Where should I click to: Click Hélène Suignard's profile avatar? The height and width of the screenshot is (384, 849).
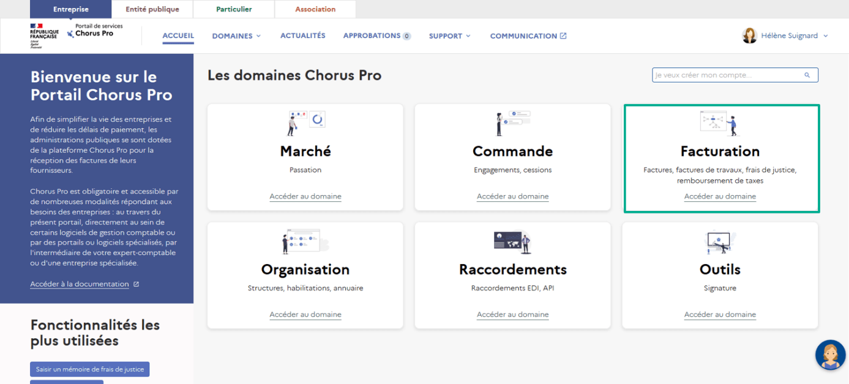pyautogui.click(x=749, y=36)
